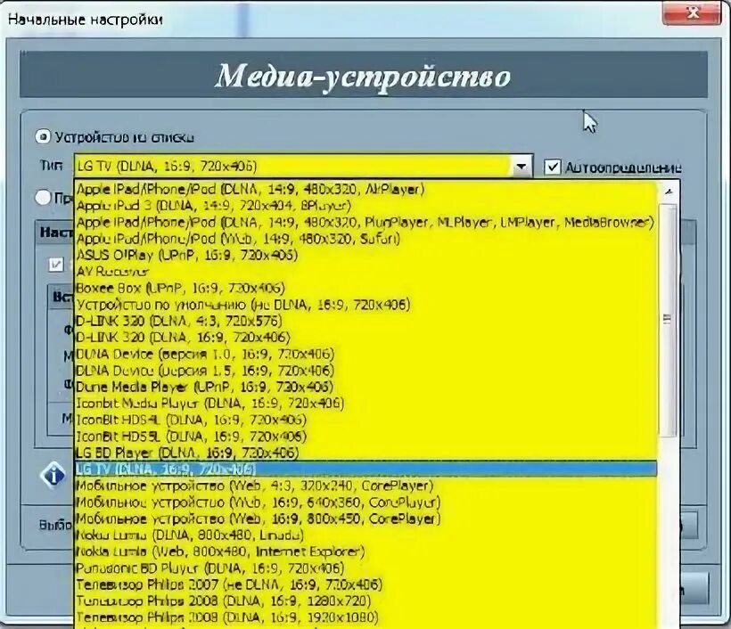Choose 'Apple iPad/iPhone/iPod (DLNA, 14:9, 480x320, AirPlayer)'
The width and height of the screenshot is (731, 629).
tap(365, 189)
